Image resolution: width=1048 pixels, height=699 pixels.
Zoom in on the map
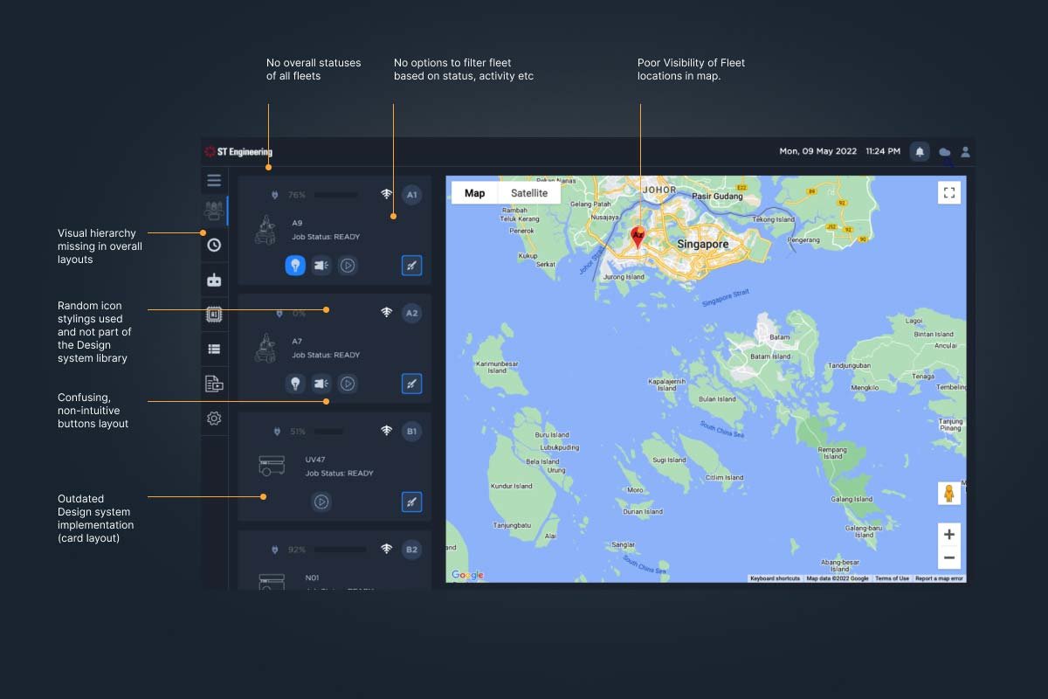[948, 535]
